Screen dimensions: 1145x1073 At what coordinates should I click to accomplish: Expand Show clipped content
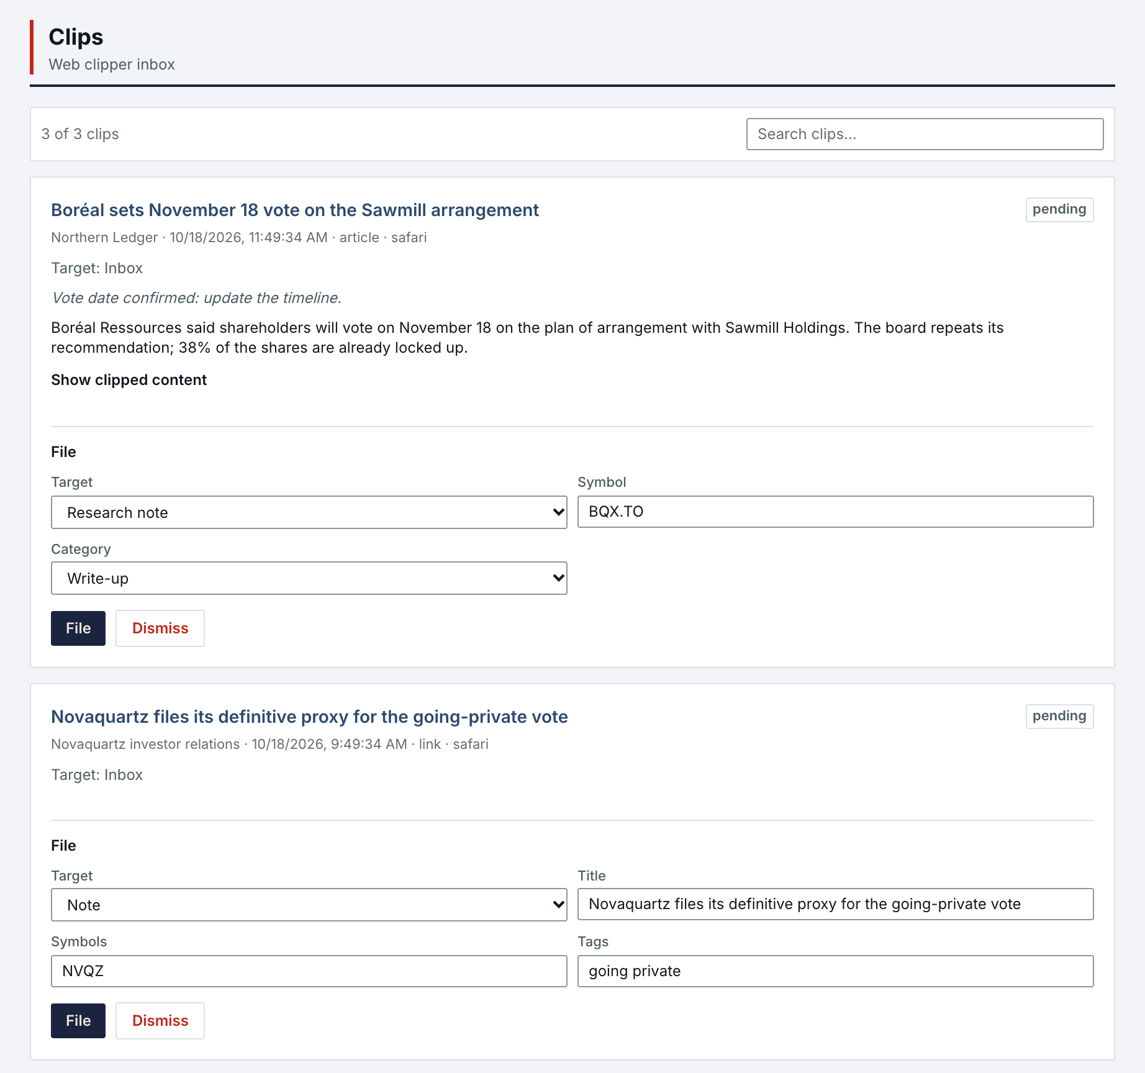pyautogui.click(x=129, y=380)
